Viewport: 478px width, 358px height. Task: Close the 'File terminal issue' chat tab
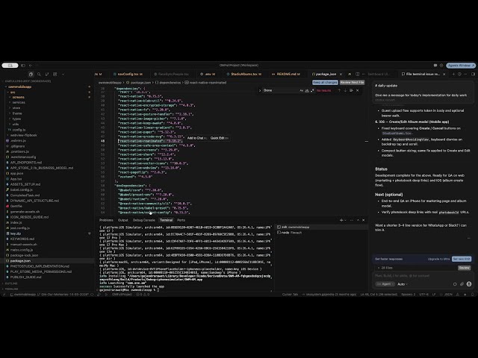click(444, 74)
